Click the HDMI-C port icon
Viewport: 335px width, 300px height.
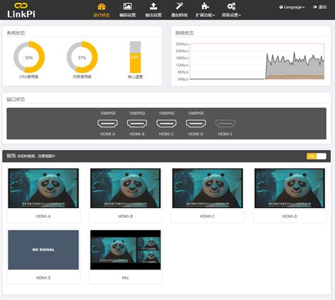166,123
